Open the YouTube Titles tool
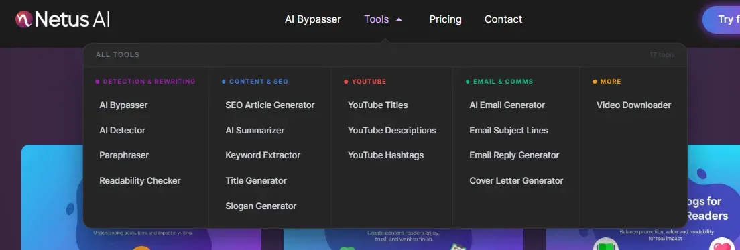Screen dimensions: 740x250 (x=377, y=105)
